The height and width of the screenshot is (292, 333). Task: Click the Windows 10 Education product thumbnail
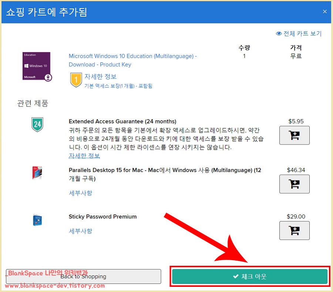coord(37,67)
